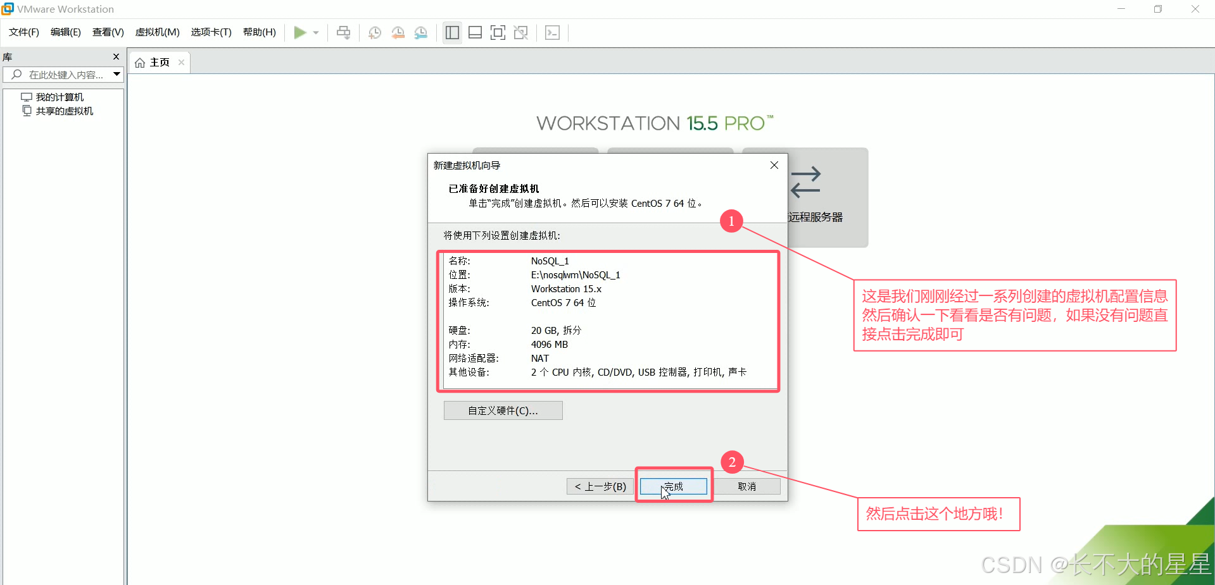This screenshot has width=1215, height=585.
Task: Click the VMware Workstation title bar icon
Action: [x=8, y=9]
